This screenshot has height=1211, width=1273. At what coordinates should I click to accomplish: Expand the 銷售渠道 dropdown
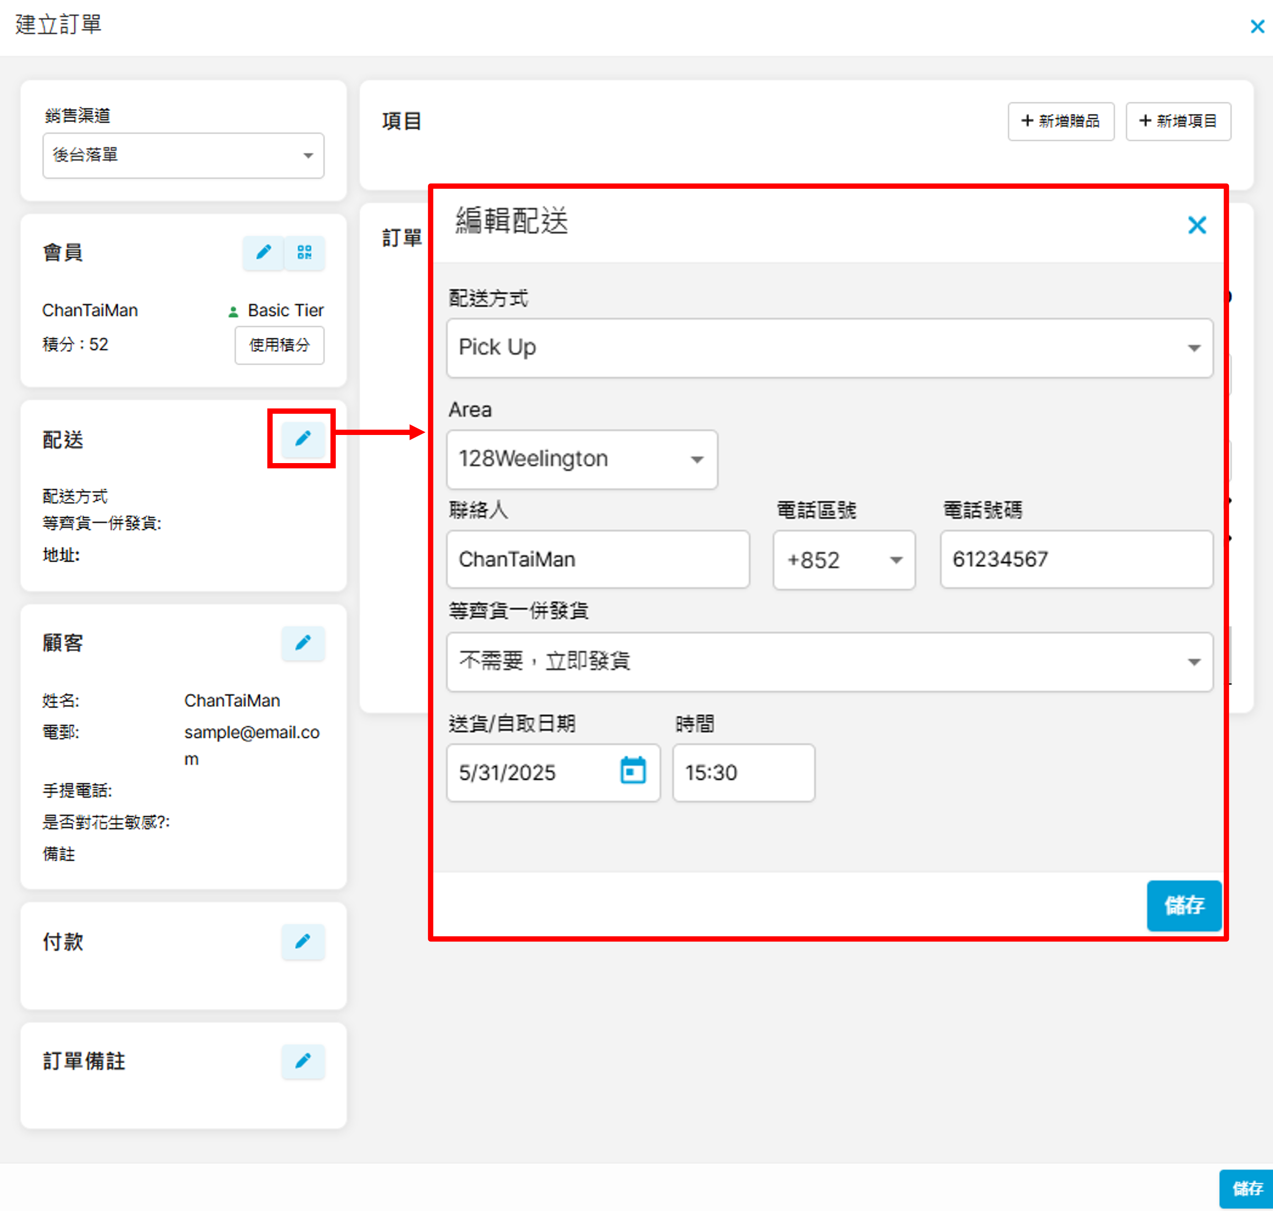pos(184,155)
